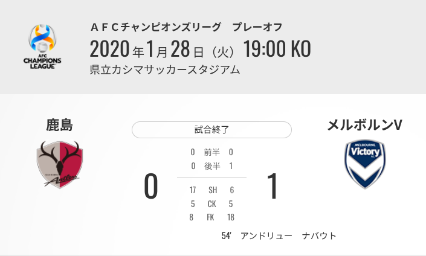Click Kashima's shots count 17
Image resolution: width=426 pixels, height=256 pixels.
(x=193, y=190)
